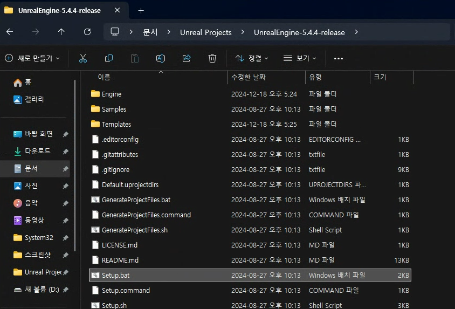Click the Paste clipboard icon
This screenshot has width=455, height=309.
(135, 58)
